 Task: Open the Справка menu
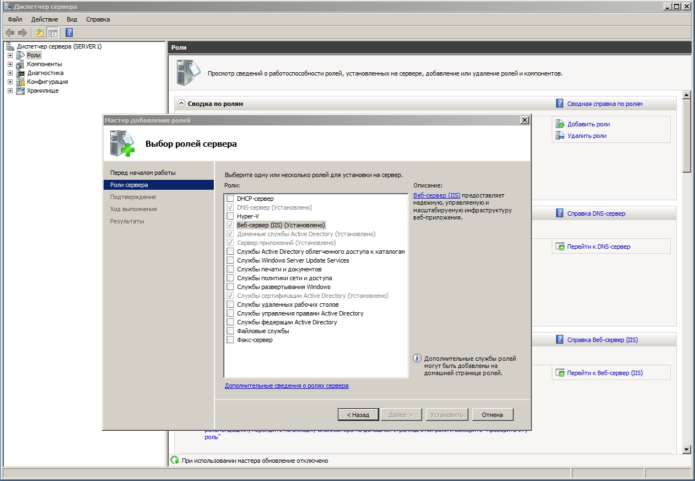coord(98,19)
